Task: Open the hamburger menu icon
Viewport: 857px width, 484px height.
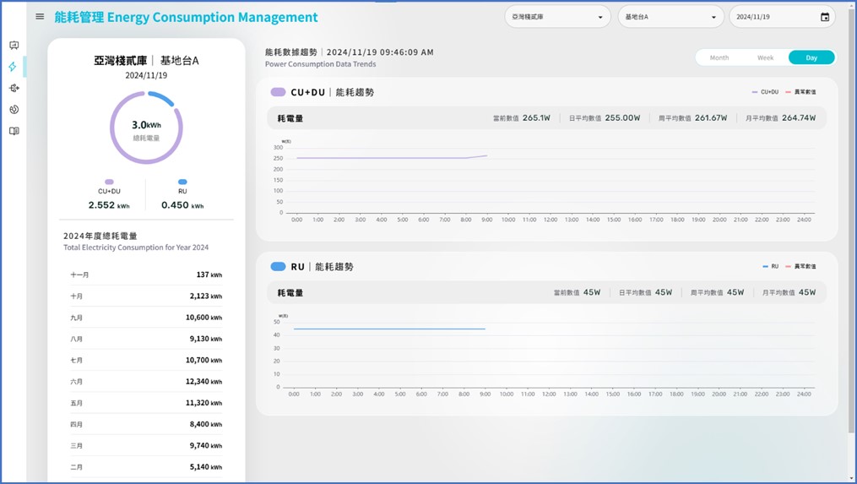Action: [40, 17]
